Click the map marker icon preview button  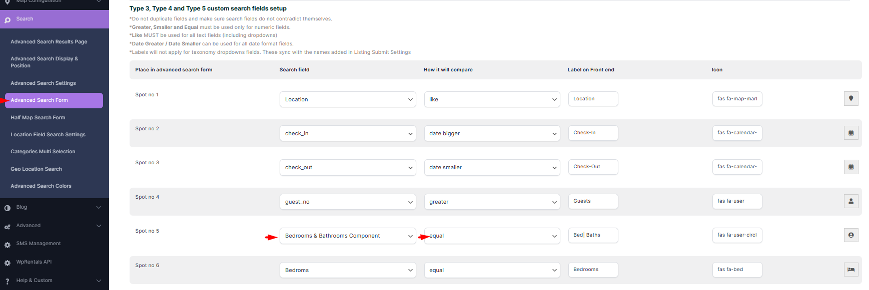click(850, 99)
